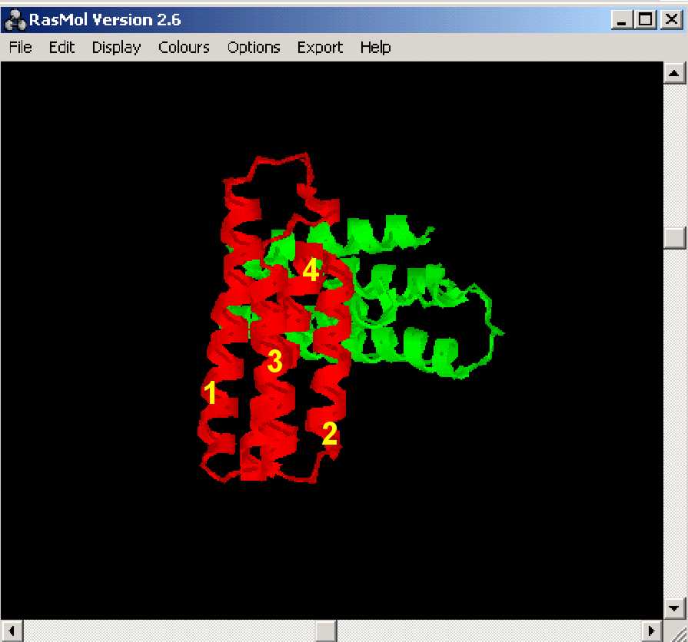Open the Options menu

pos(254,48)
